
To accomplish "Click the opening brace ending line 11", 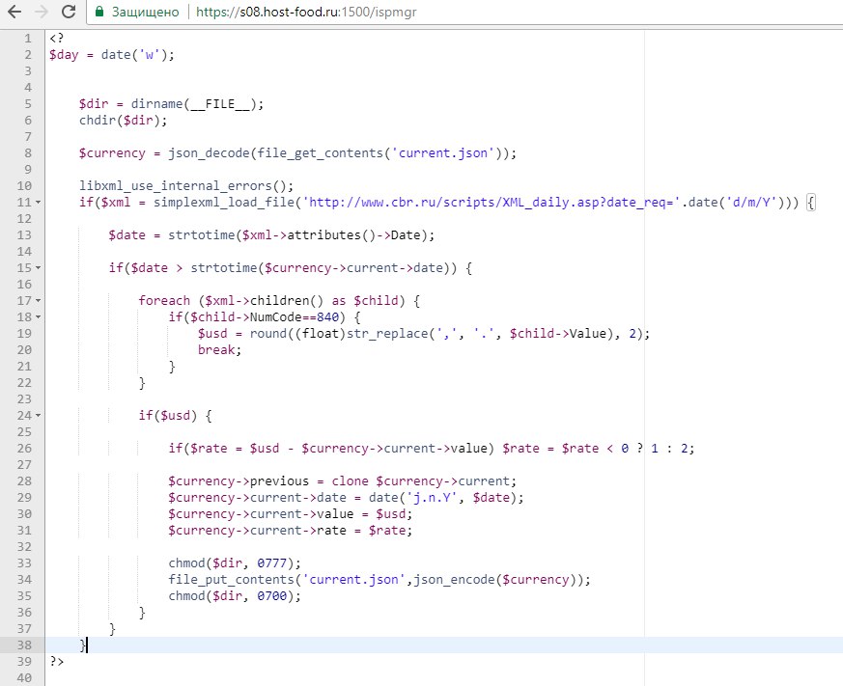I will click(x=811, y=203).
